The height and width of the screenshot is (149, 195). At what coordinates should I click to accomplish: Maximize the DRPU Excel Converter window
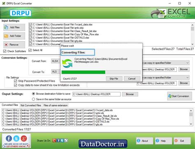pyautogui.click(x=180, y=3)
